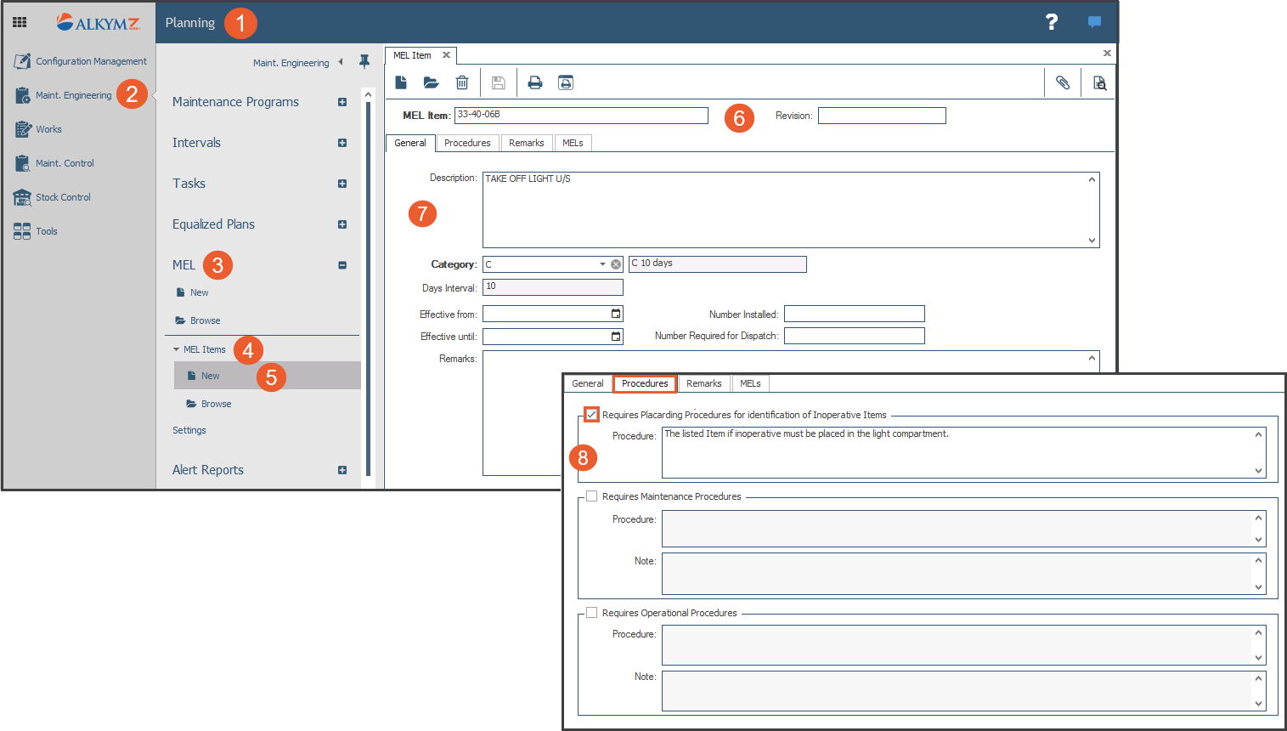Open Effective from calendar picker
Screen dimensions: 1287x731
616,314
